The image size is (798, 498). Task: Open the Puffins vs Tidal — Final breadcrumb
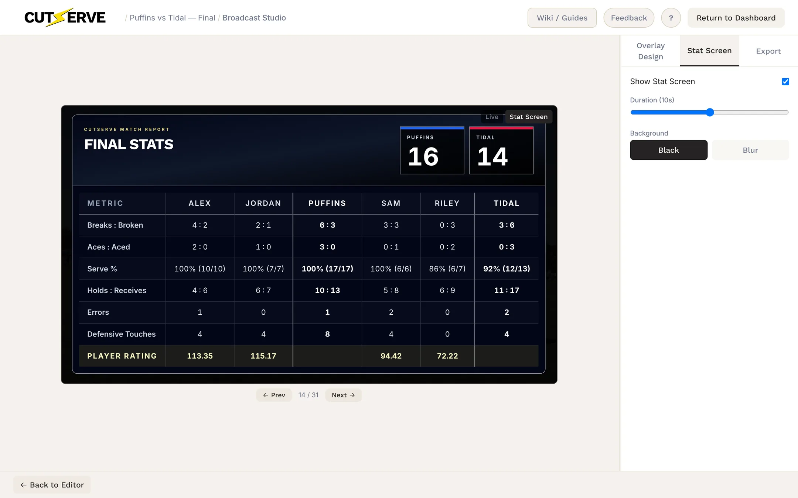click(172, 18)
